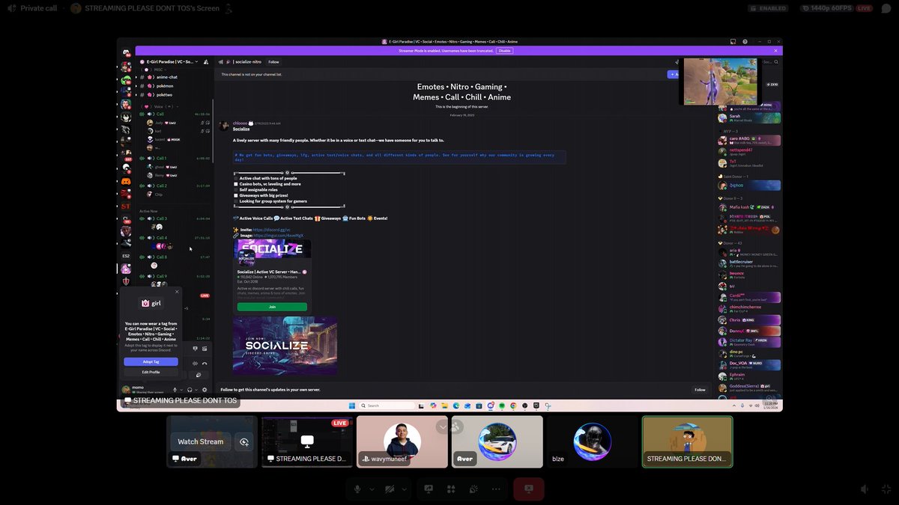Deafen audio with the headphone icon
Image resolution: width=899 pixels, height=505 pixels.
[x=190, y=388]
